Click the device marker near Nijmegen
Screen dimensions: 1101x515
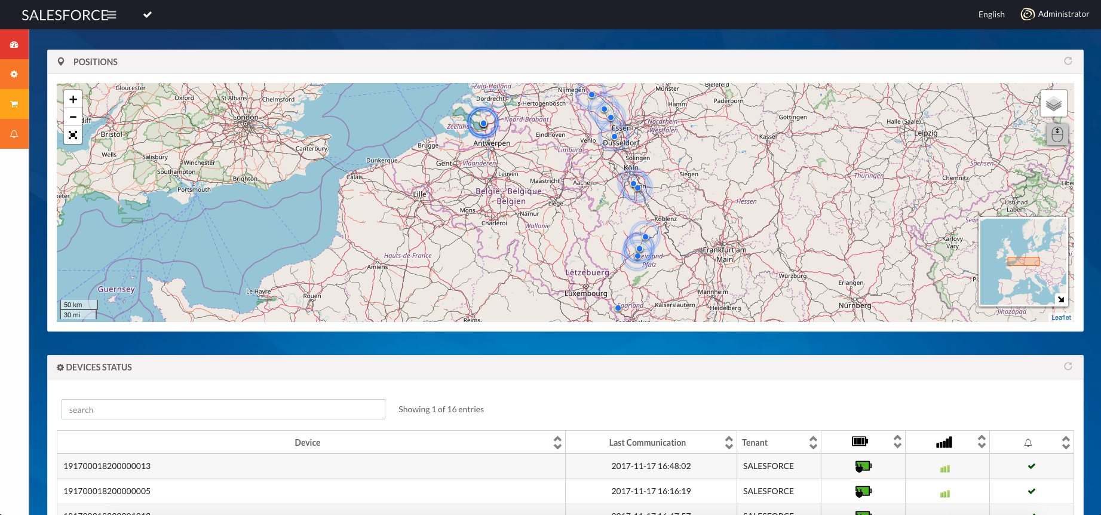coord(591,94)
